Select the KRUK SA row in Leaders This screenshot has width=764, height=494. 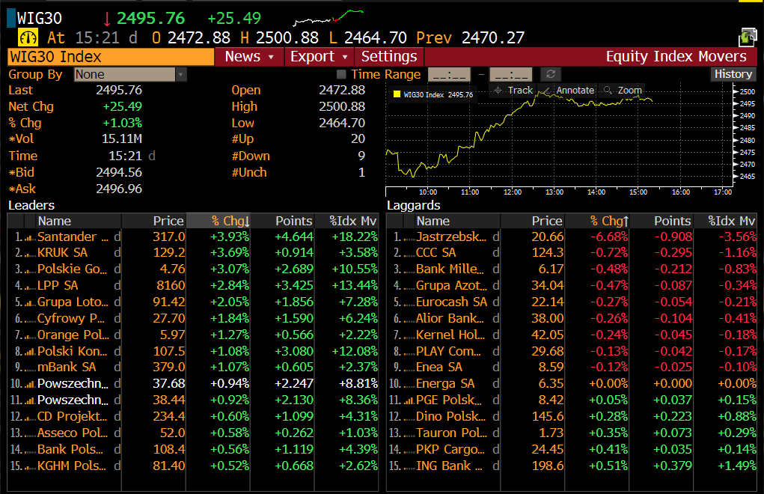(194, 253)
